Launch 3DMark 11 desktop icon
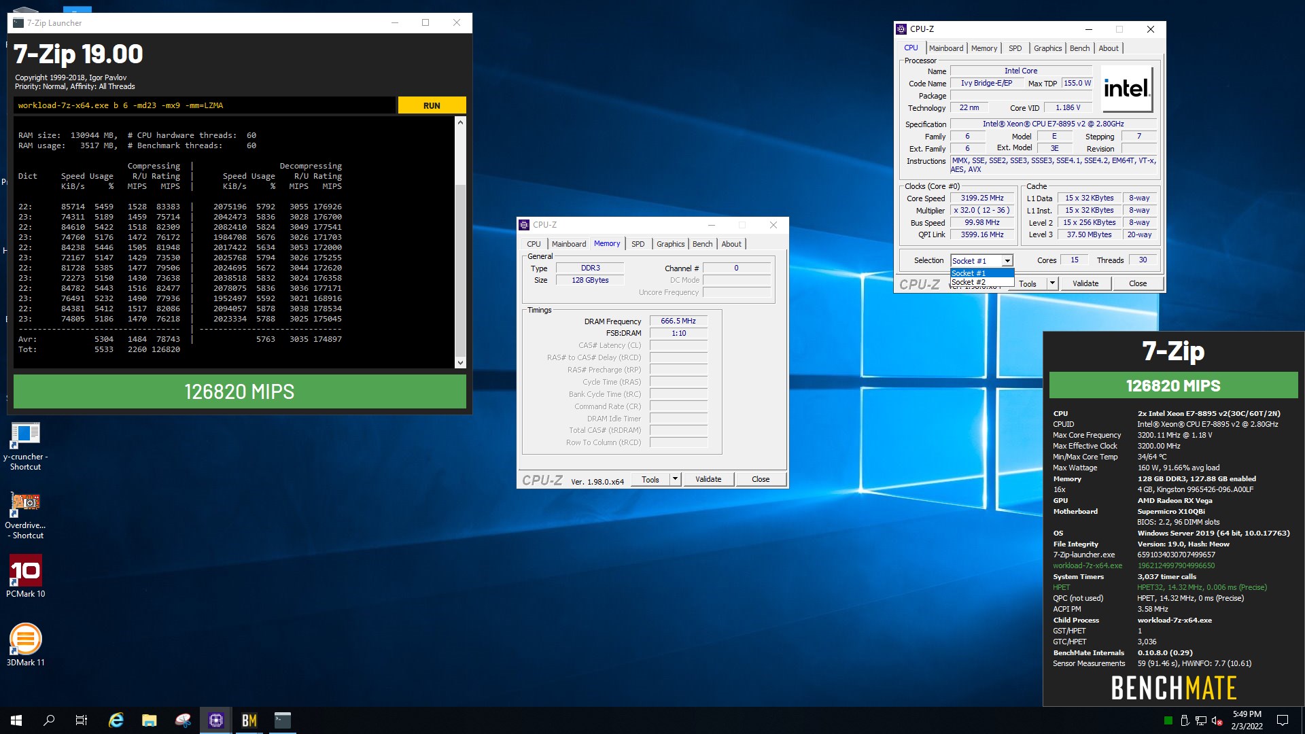 25,644
